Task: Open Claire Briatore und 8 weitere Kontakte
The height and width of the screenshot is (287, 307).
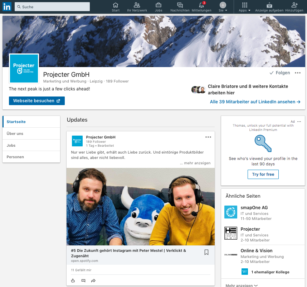Action: pos(248,90)
